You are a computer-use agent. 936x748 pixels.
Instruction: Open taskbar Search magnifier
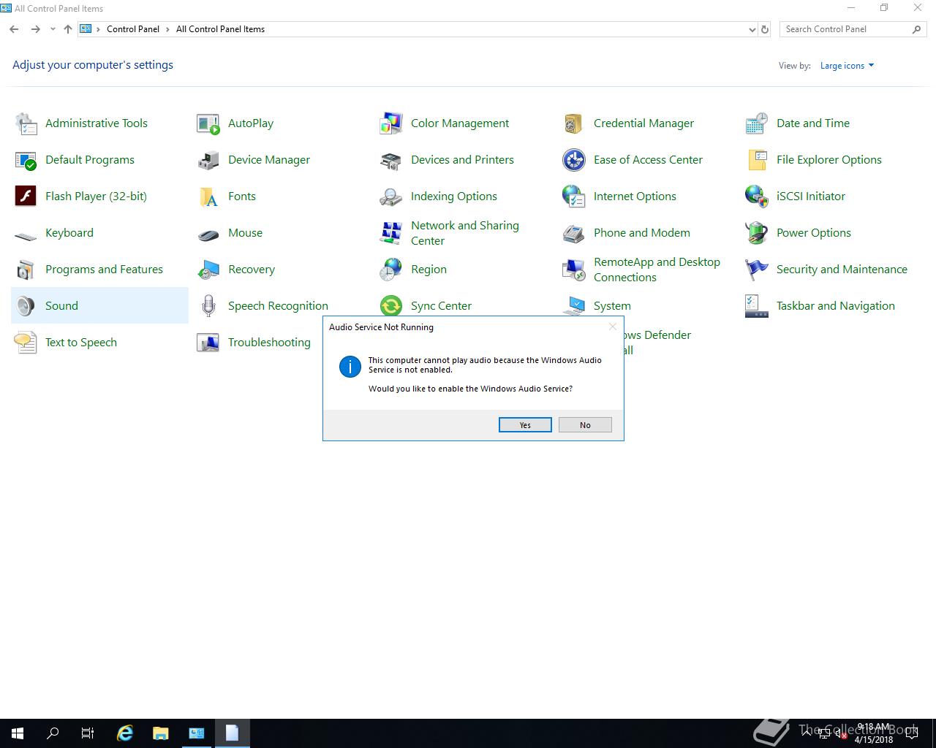(53, 733)
